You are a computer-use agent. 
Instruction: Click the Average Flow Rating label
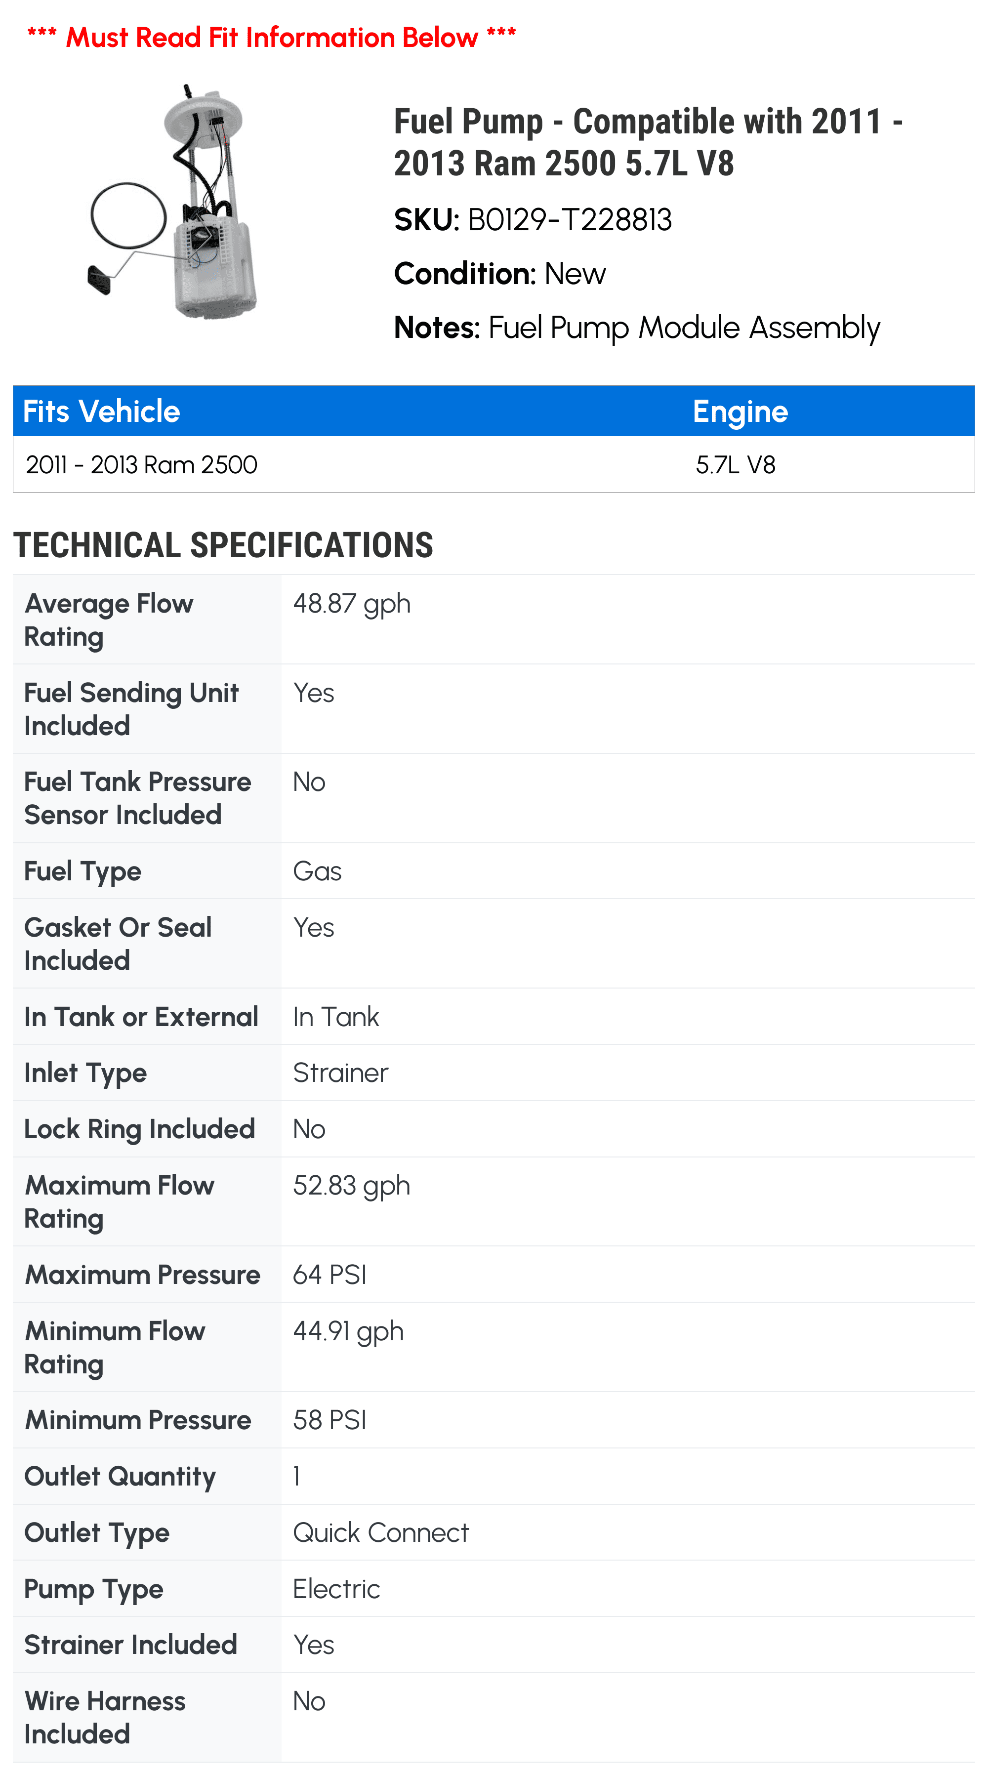pos(109,619)
